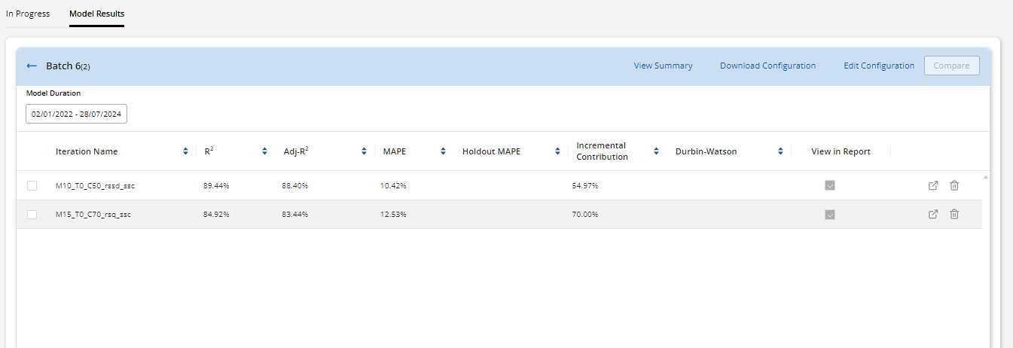Open the Model Duration date range picker

pos(77,114)
